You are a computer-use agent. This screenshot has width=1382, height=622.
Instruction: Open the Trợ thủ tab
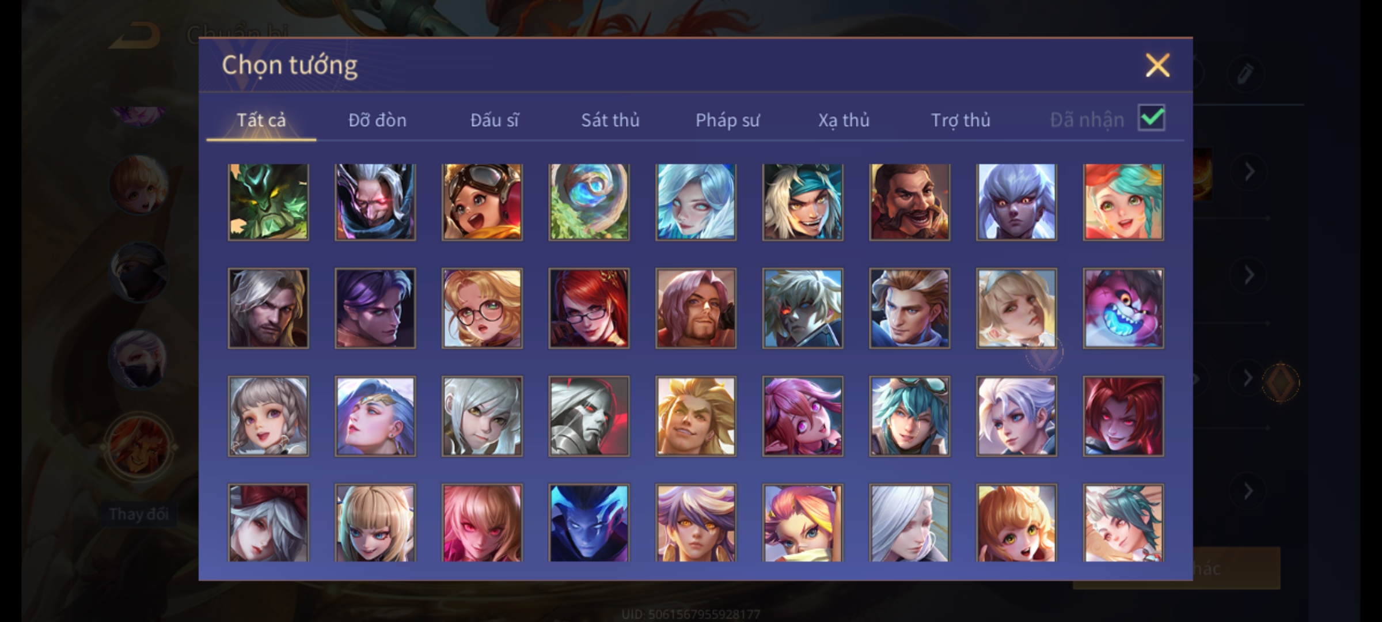960,120
